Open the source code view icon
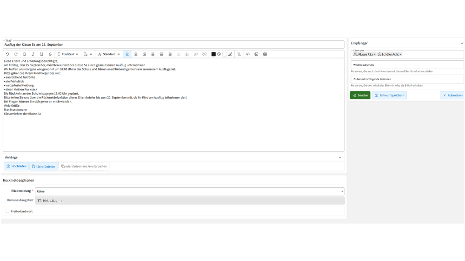This screenshot has width=465, height=261. pos(248,54)
